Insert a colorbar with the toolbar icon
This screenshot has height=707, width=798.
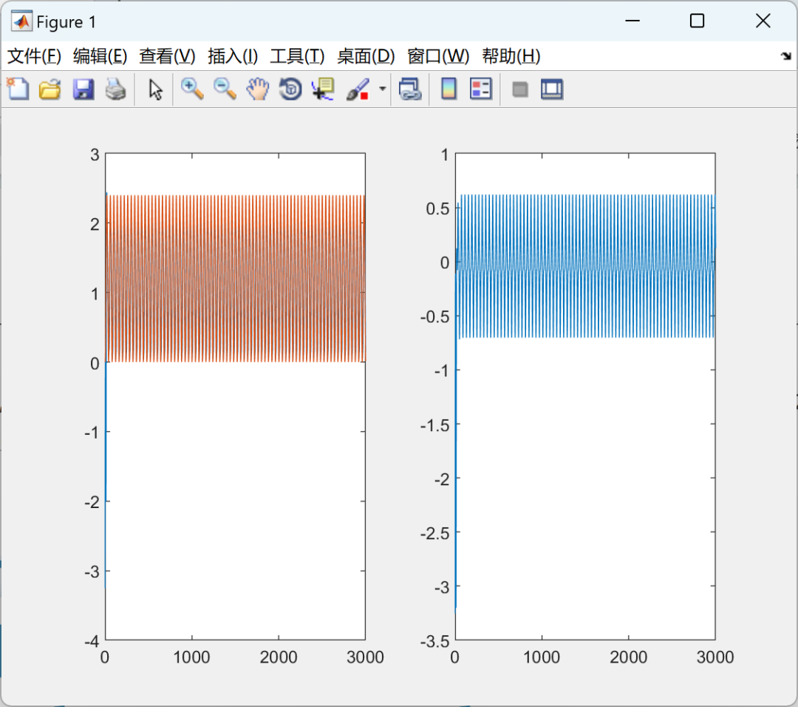[x=449, y=89]
